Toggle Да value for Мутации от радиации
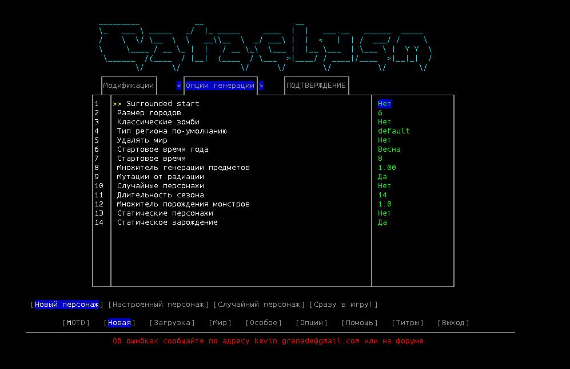The height and width of the screenshot is (369, 570). tap(382, 177)
